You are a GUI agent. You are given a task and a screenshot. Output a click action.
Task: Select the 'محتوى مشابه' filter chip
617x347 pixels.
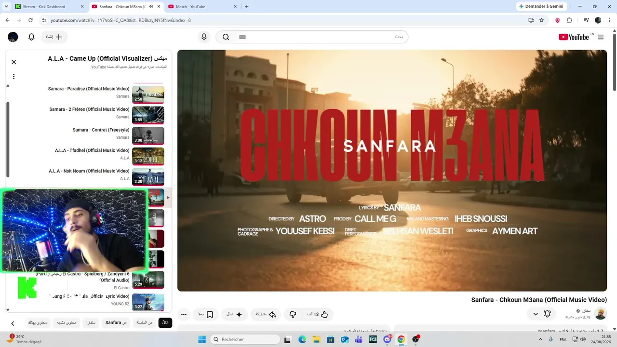[x=67, y=322]
